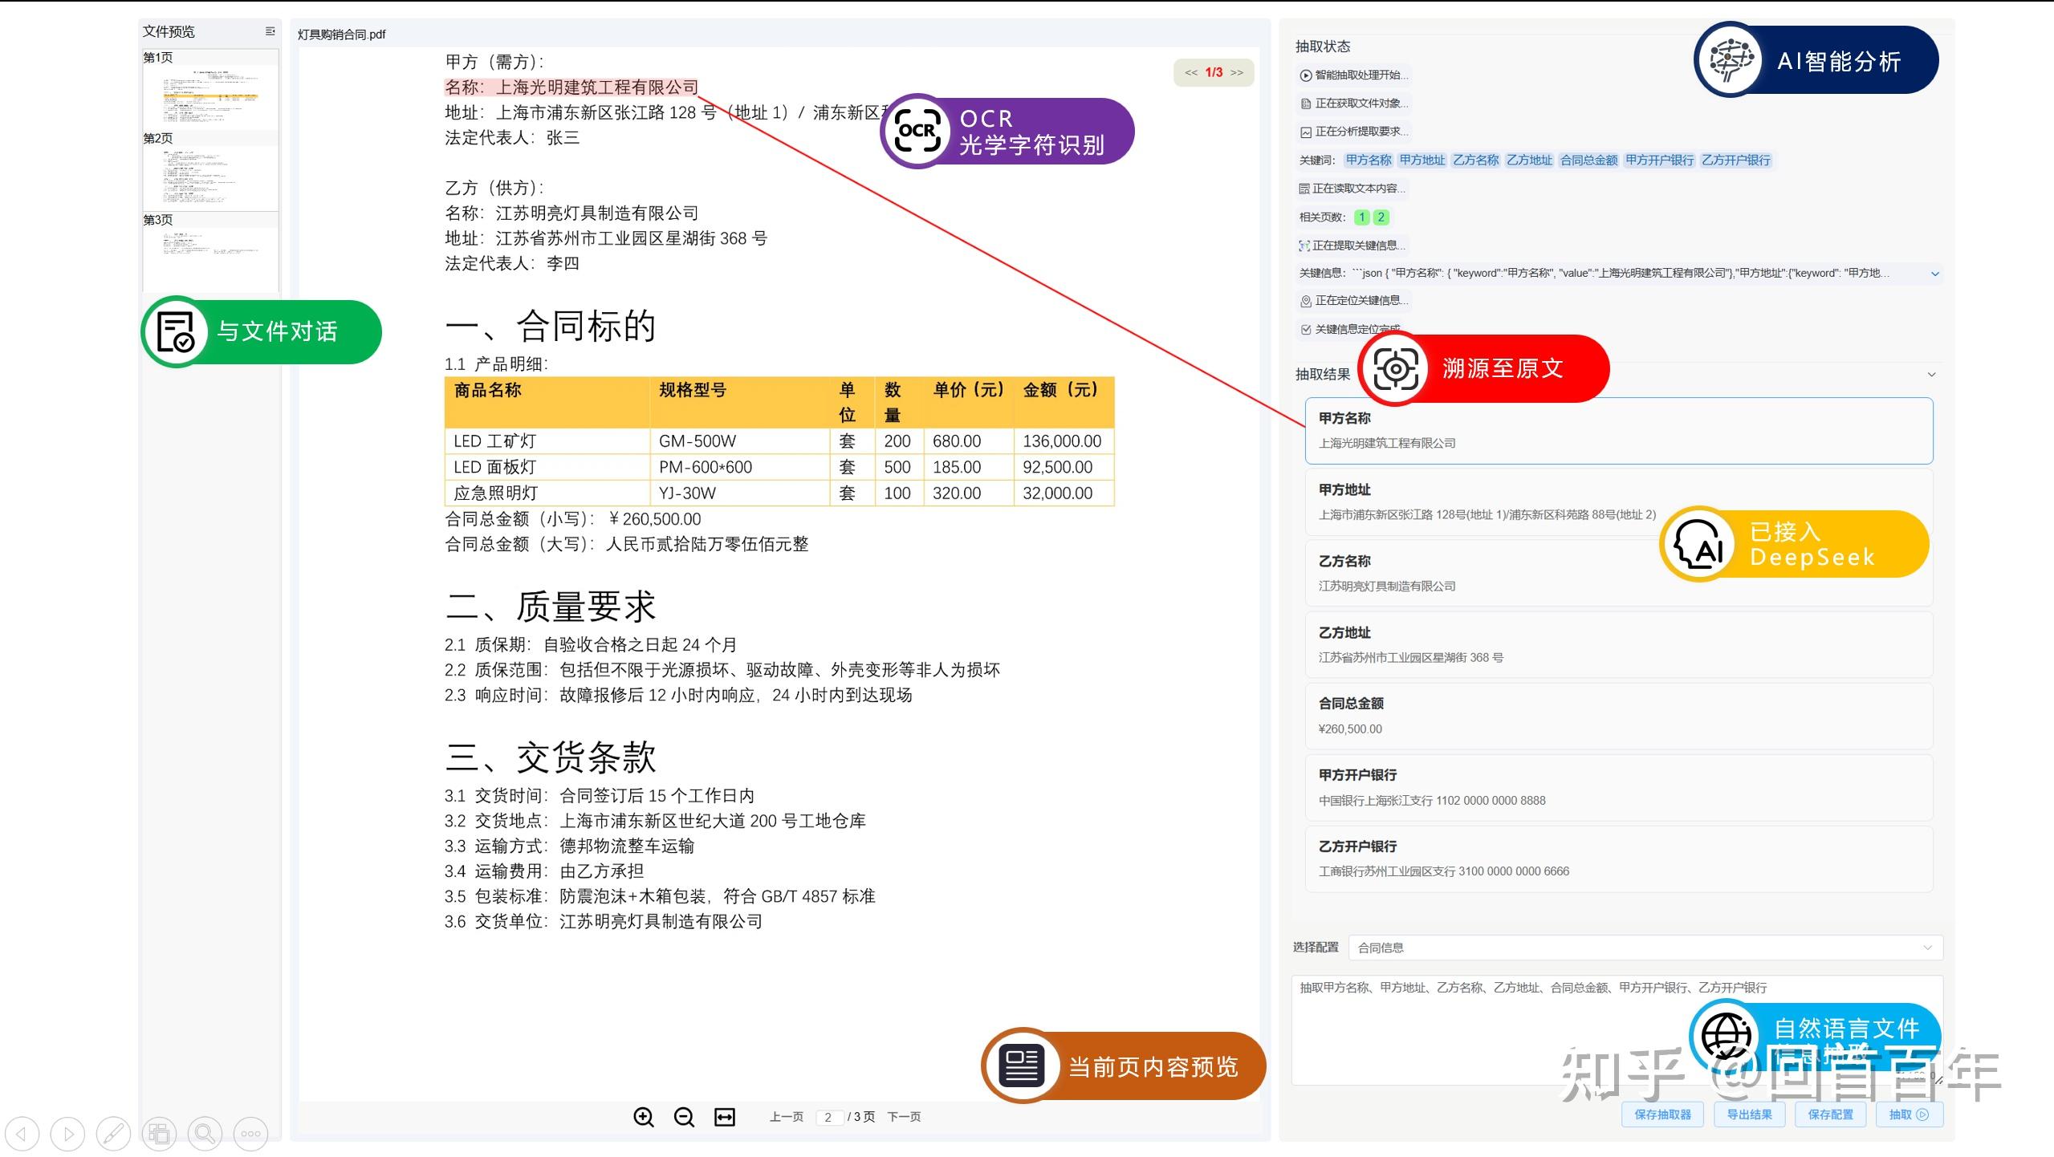Click the fit-to-width icon in PDF toolbar
The height and width of the screenshot is (1157, 2054).
point(723,1116)
